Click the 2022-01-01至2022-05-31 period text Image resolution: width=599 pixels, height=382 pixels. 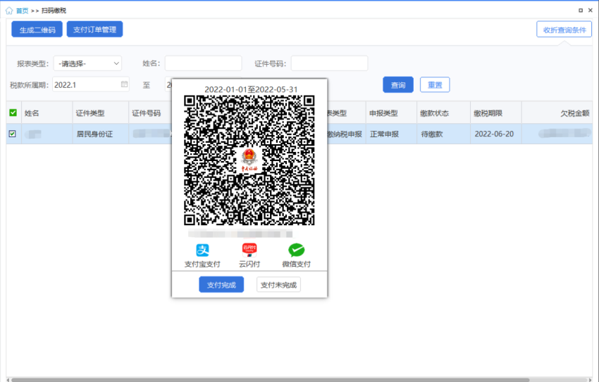[251, 89]
